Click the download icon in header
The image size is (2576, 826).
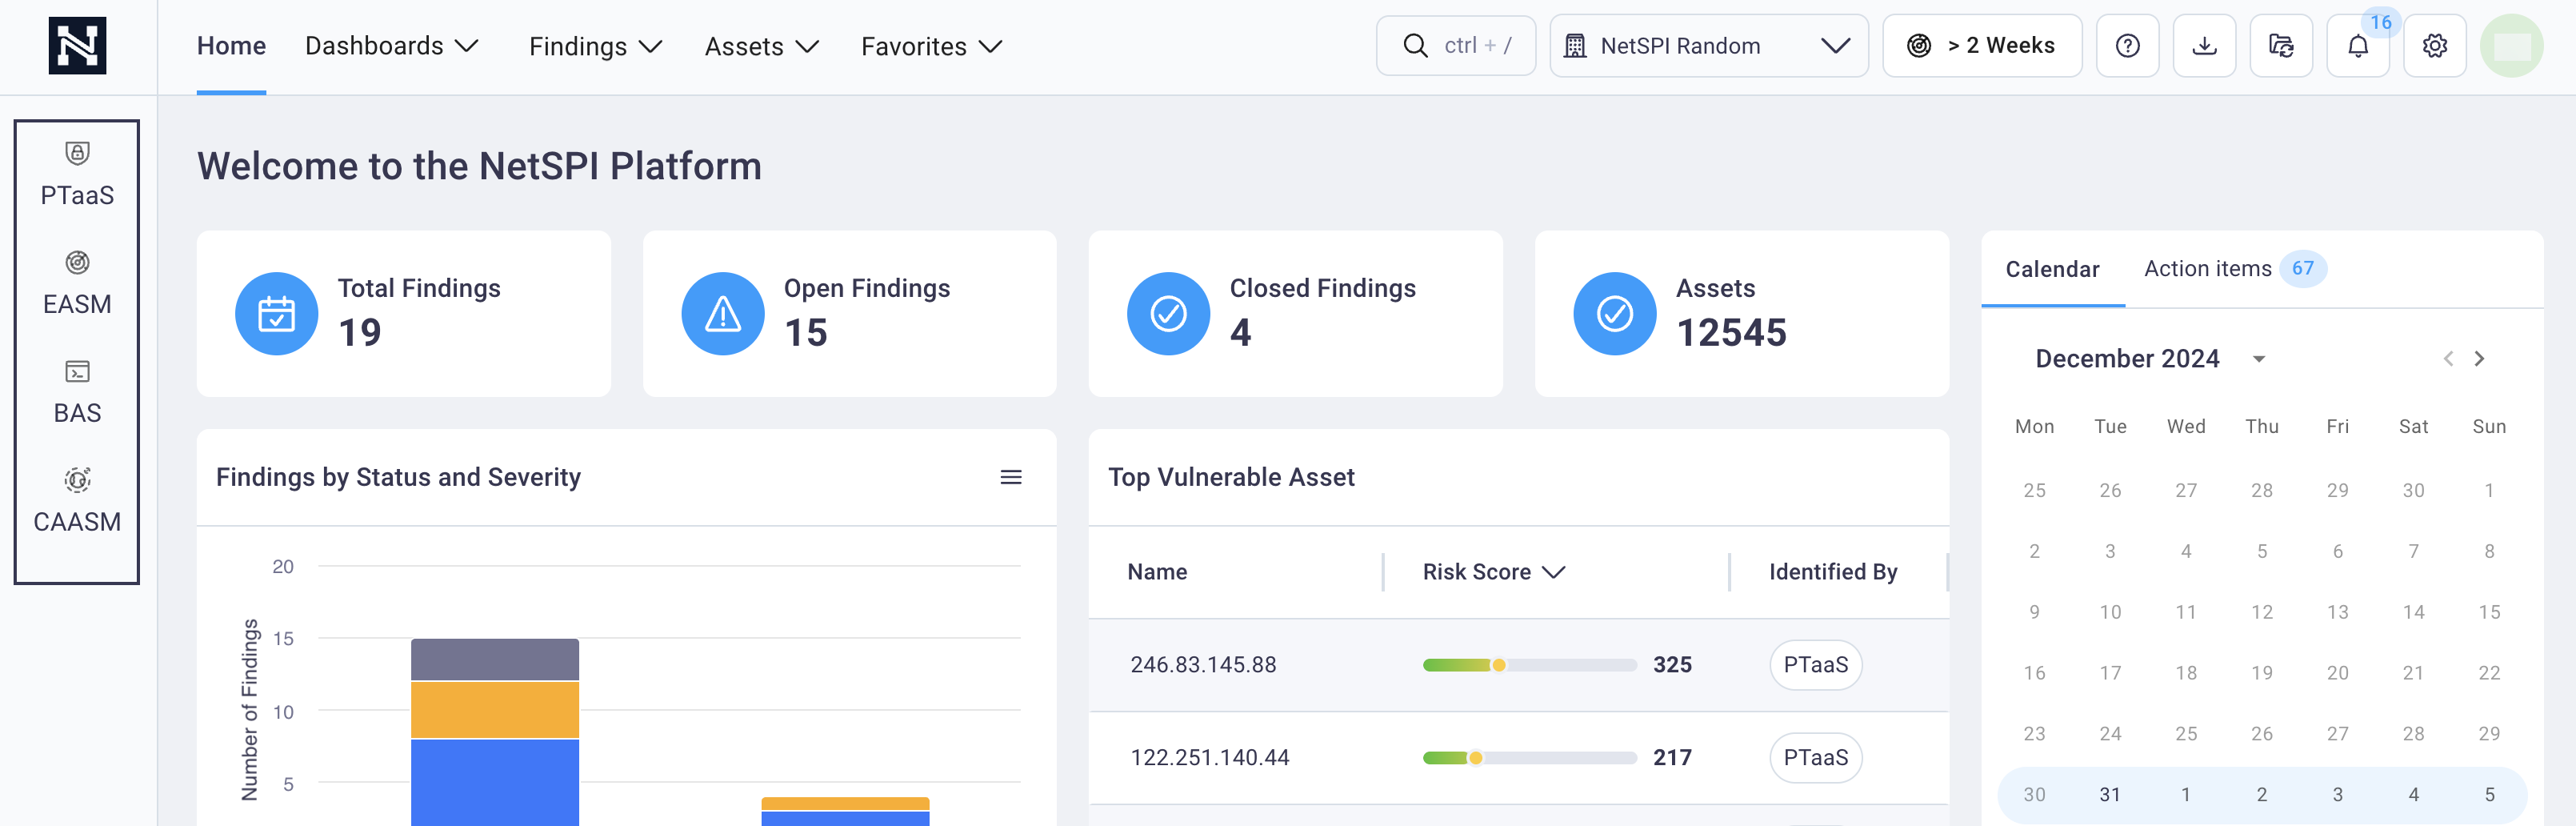coord(2204,46)
